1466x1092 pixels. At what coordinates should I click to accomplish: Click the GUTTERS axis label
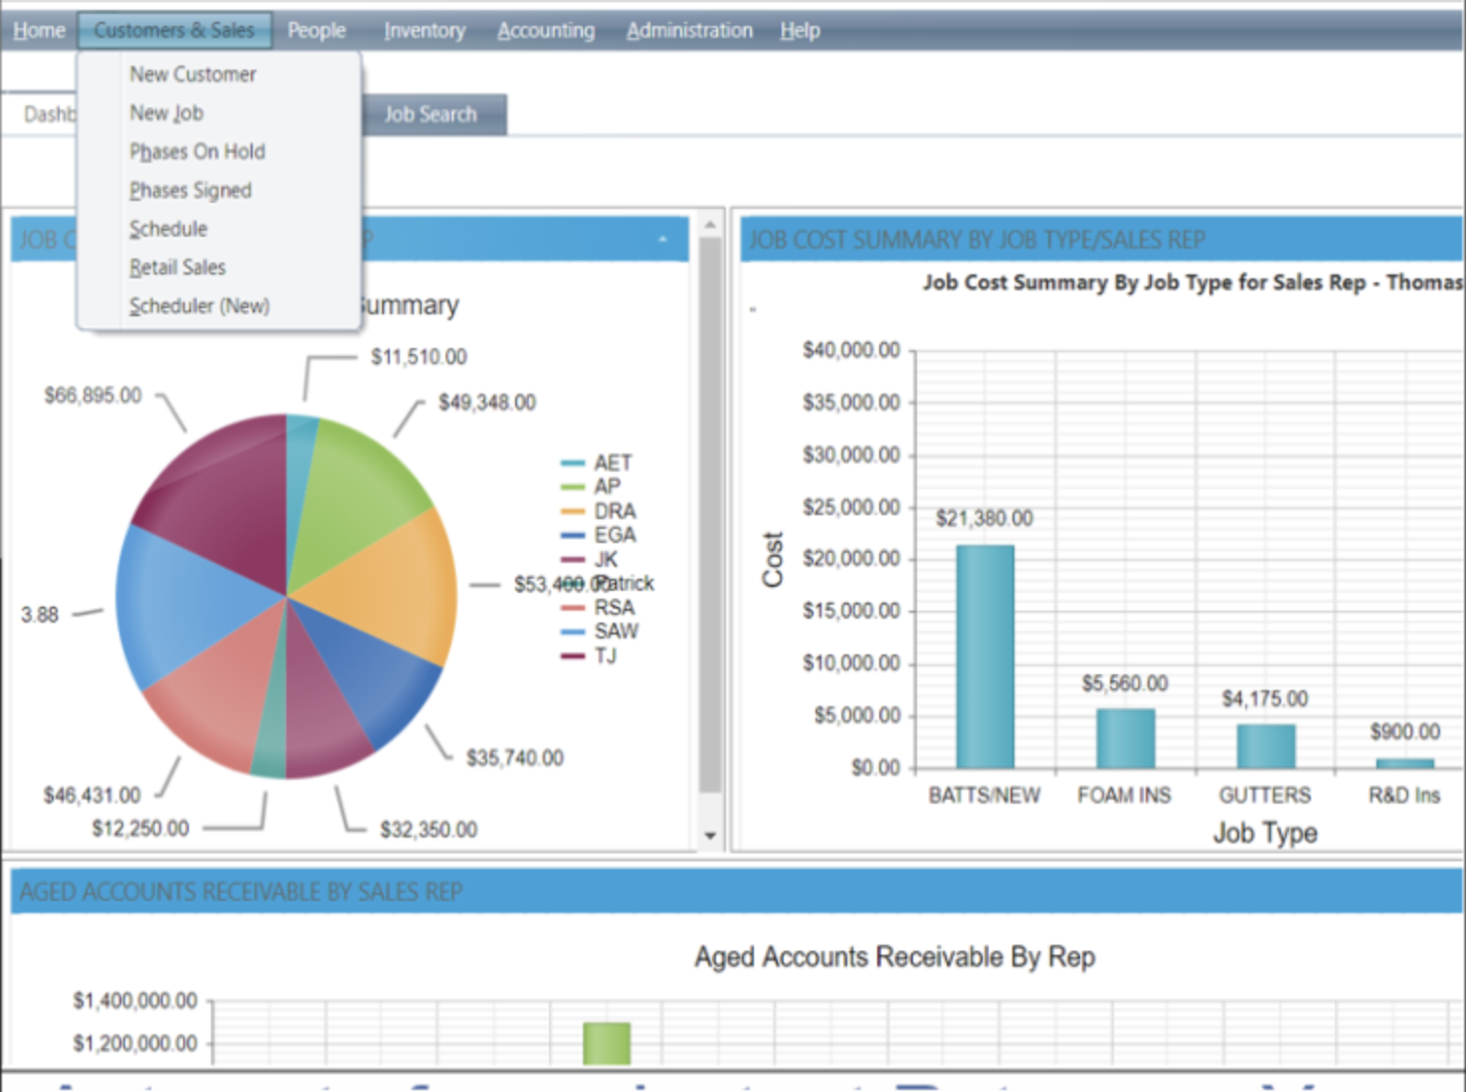(1265, 796)
